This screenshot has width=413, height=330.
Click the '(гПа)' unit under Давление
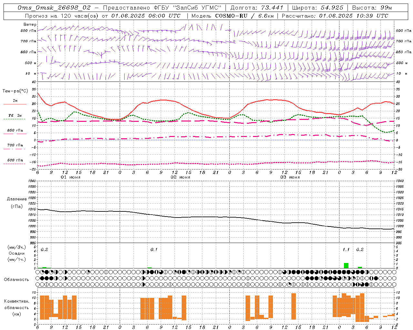pos(17,206)
